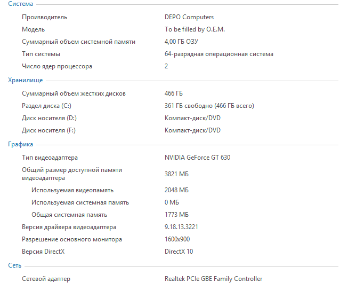Click the 'Суммарный объем жестких дисков' label
This screenshot has height=290, width=340.
pos(74,93)
